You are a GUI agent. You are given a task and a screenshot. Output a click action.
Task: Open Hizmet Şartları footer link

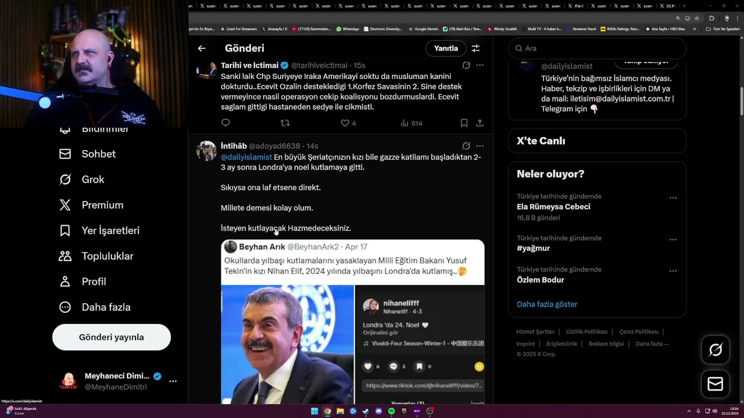pos(535,332)
